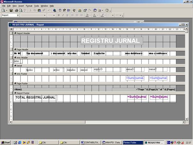193x145 pixels.
Task: Click the AutoFormat icon
Action: click(x=74, y=11)
